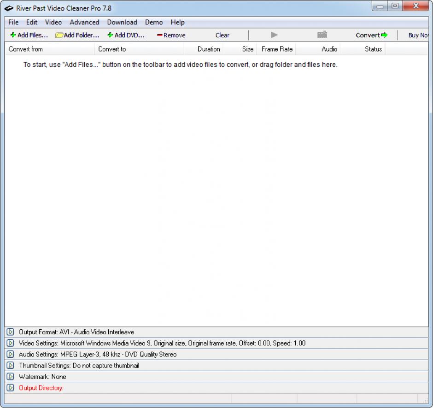Maximize the Video Cleaner Pro window

[395, 6]
